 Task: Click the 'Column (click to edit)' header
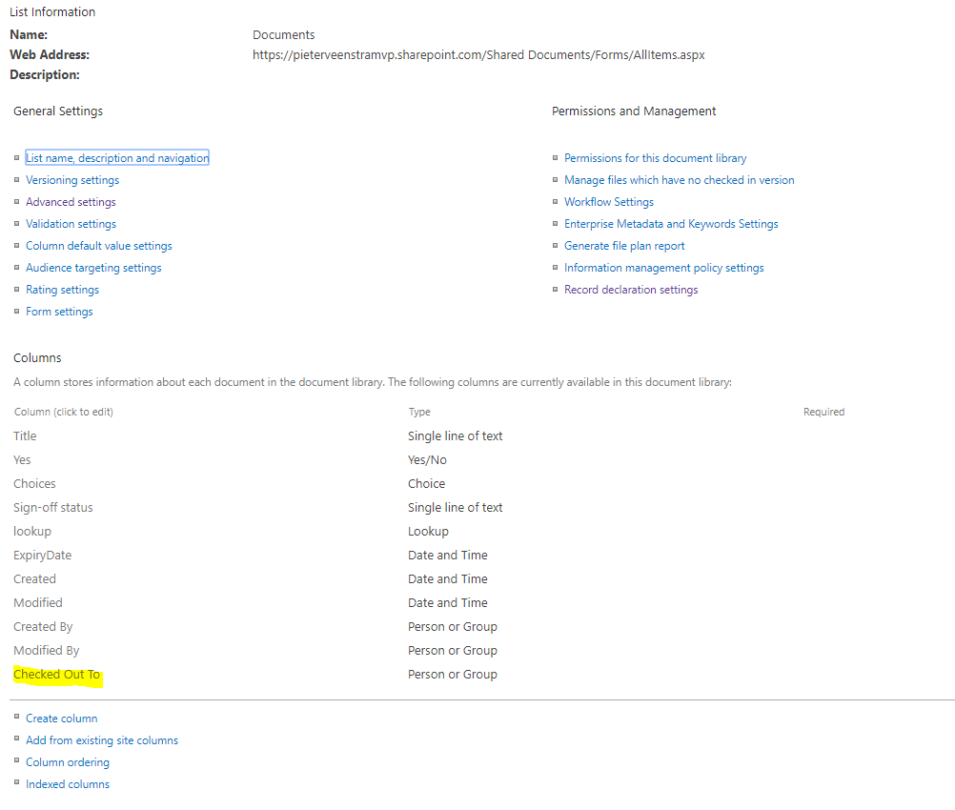(64, 412)
